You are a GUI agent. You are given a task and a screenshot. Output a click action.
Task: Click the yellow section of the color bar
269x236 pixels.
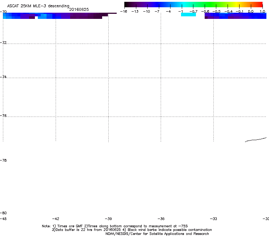pos(238,4)
